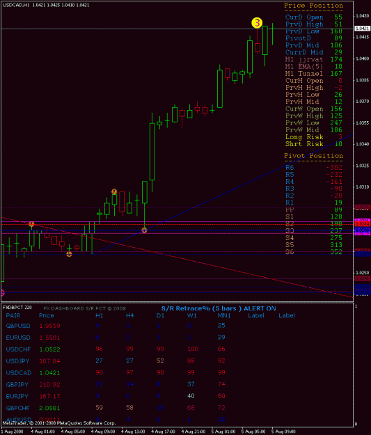Click the USDCHF W1 value 100
This screenshot has width=371, height=435.
193,349
